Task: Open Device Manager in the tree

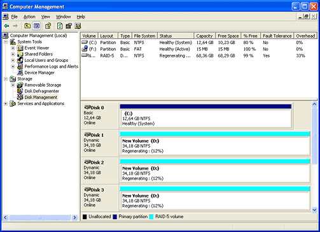Action: click(39, 73)
